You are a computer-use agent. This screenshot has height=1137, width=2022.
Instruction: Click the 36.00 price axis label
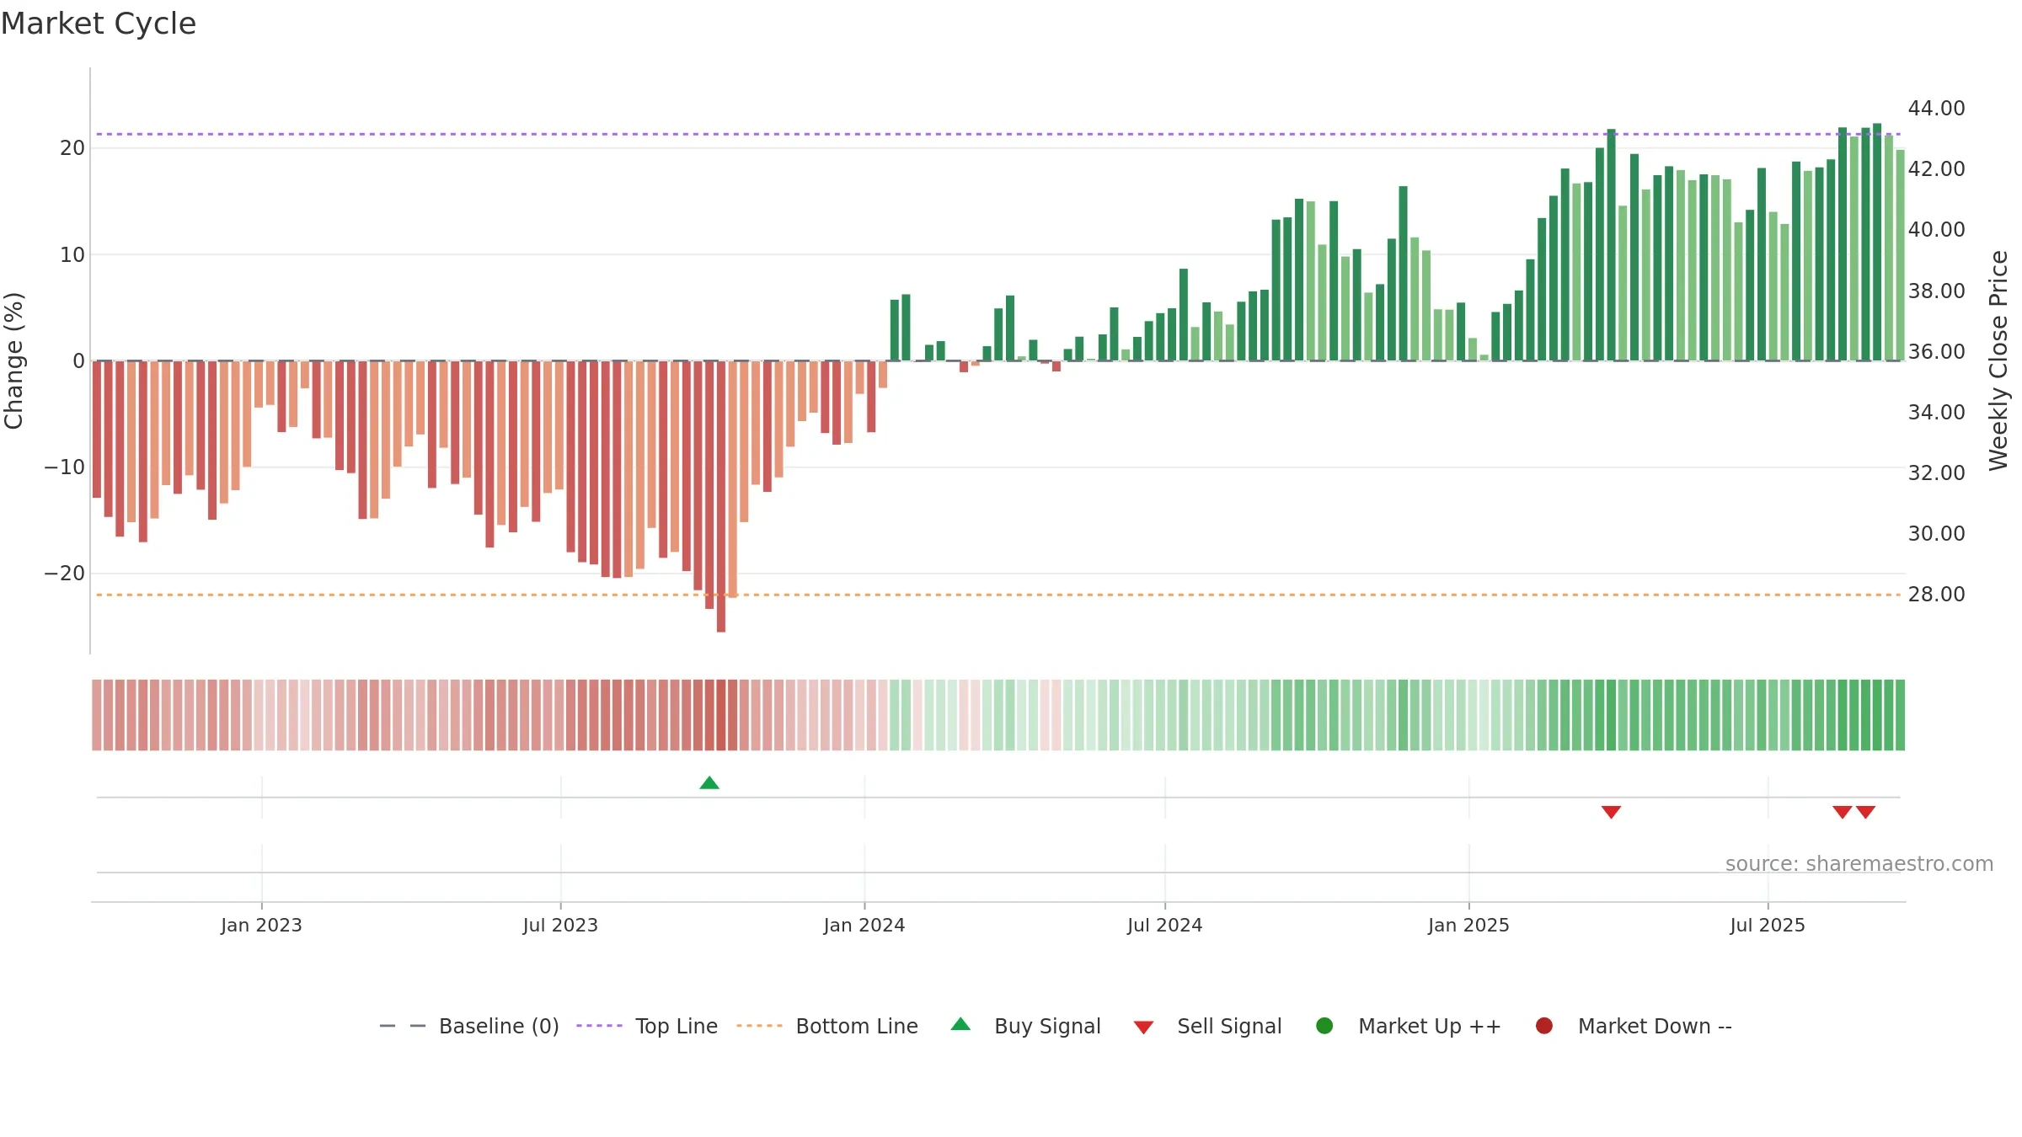click(1936, 351)
